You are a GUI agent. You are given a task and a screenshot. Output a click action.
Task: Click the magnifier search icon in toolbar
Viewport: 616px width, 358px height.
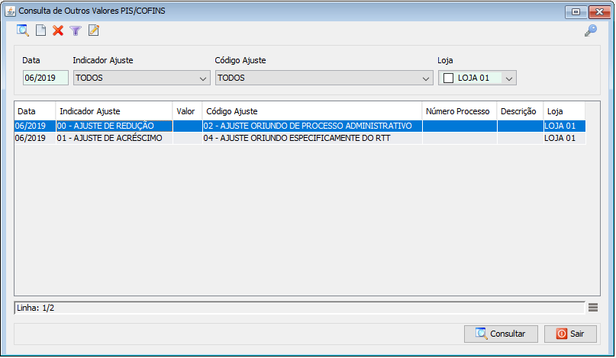pyautogui.click(x=23, y=30)
